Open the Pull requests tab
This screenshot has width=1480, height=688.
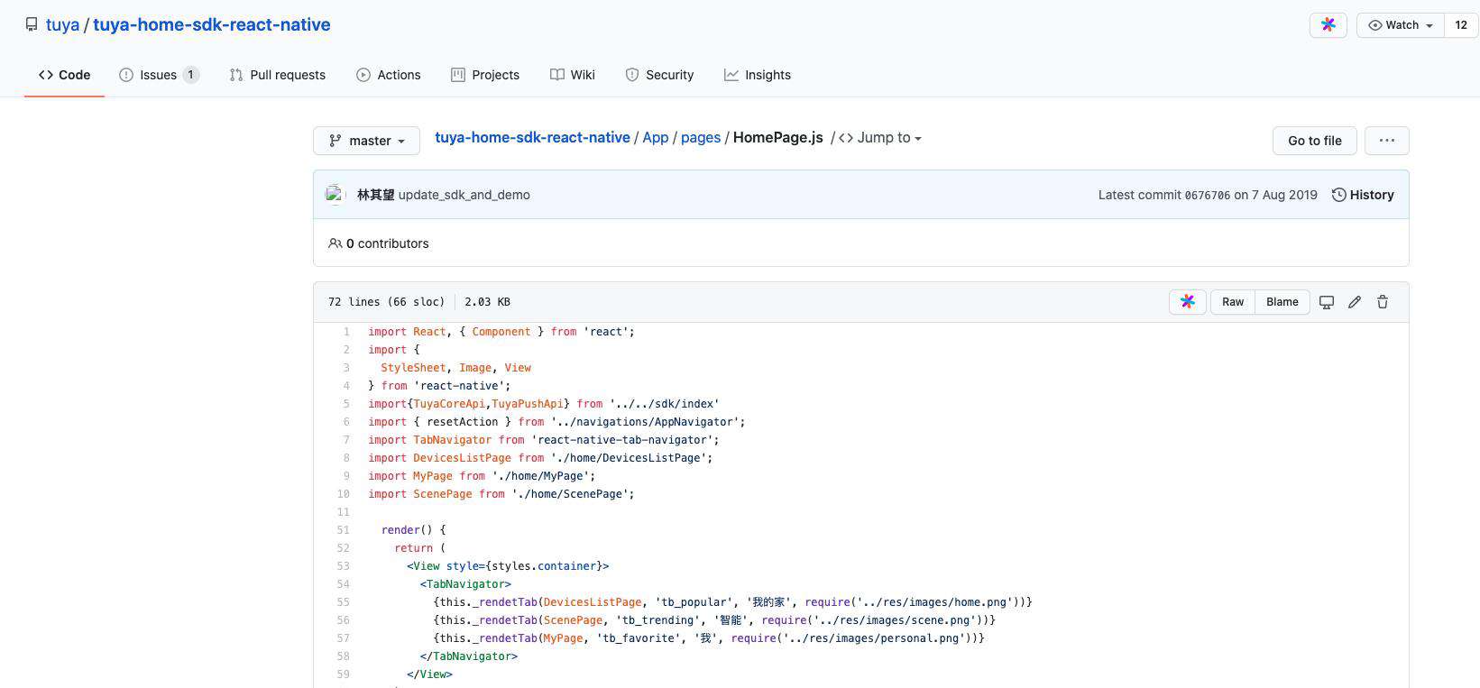coord(278,75)
